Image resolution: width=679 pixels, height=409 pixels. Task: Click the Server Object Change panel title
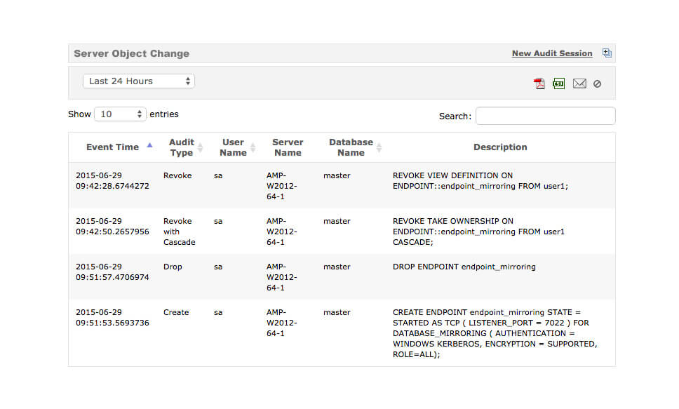click(132, 53)
